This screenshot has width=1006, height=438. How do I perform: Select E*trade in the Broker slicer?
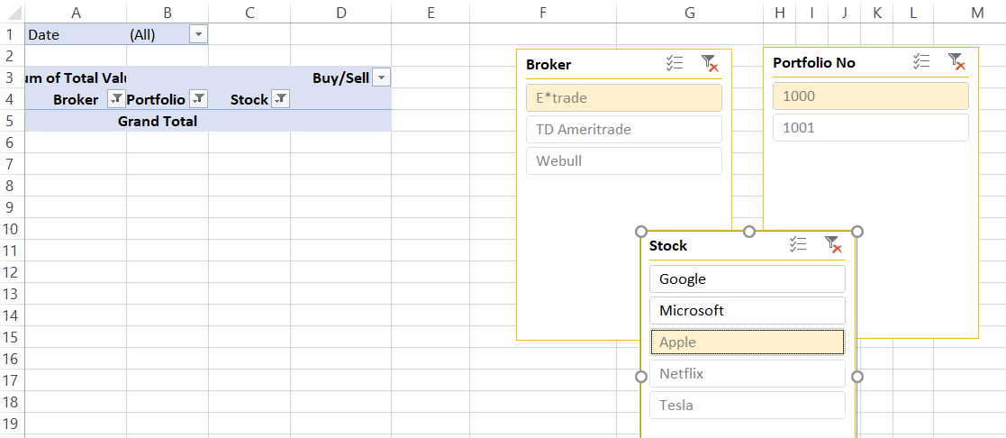pos(623,97)
